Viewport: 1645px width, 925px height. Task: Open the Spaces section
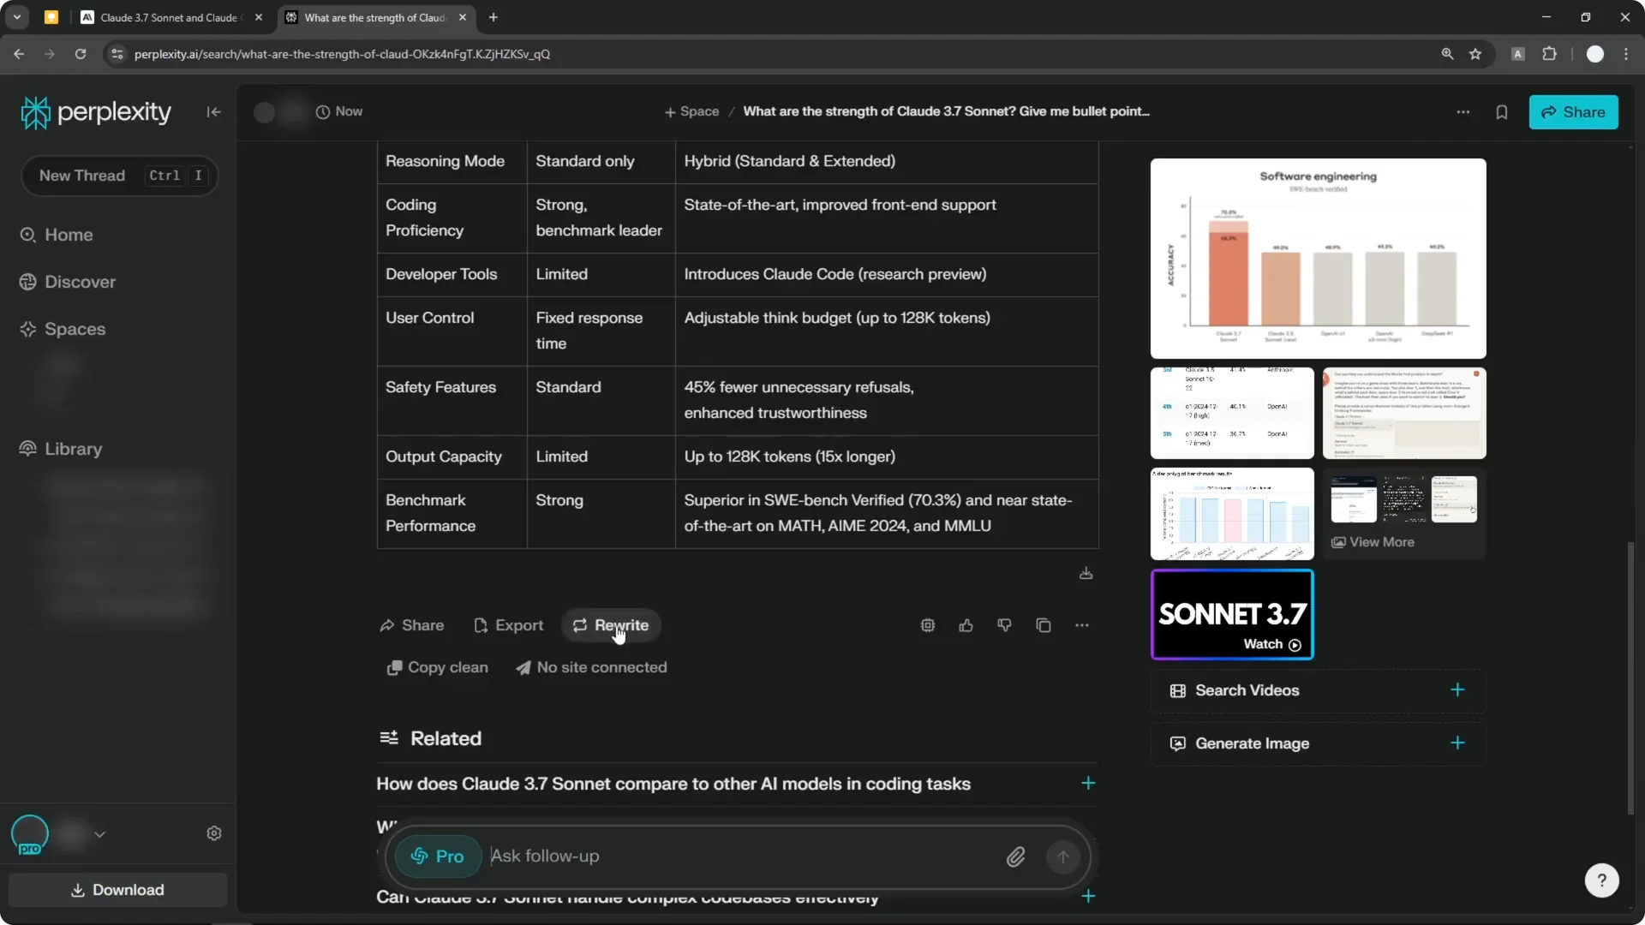[x=75, y=329]
